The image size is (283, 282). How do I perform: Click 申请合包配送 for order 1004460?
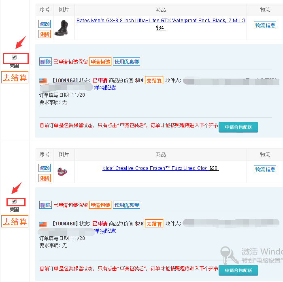tap(238, 270)
